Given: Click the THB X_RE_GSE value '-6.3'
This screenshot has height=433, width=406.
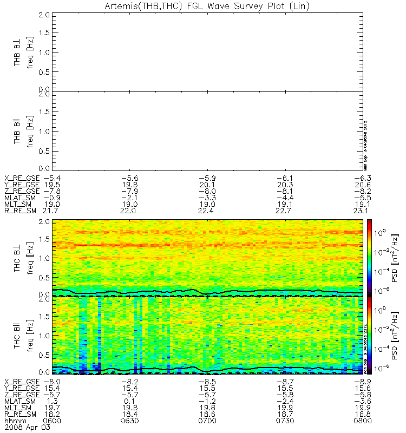Looking at the screenshot, I should click(363, 179).
